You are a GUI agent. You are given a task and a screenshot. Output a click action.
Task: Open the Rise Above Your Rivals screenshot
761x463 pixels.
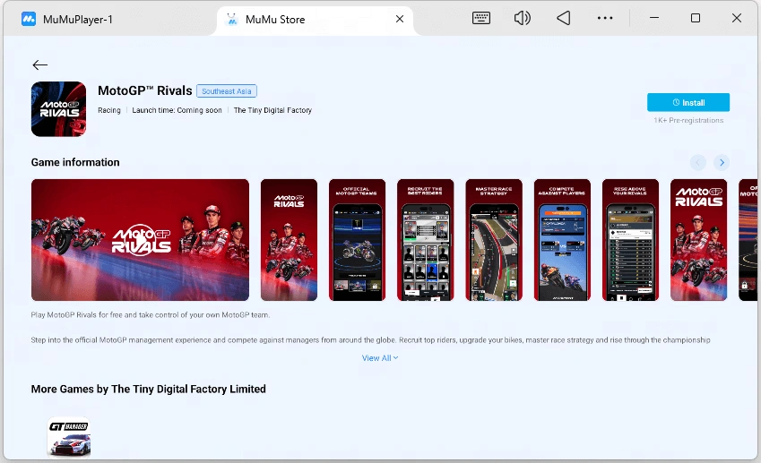(630, 240)
